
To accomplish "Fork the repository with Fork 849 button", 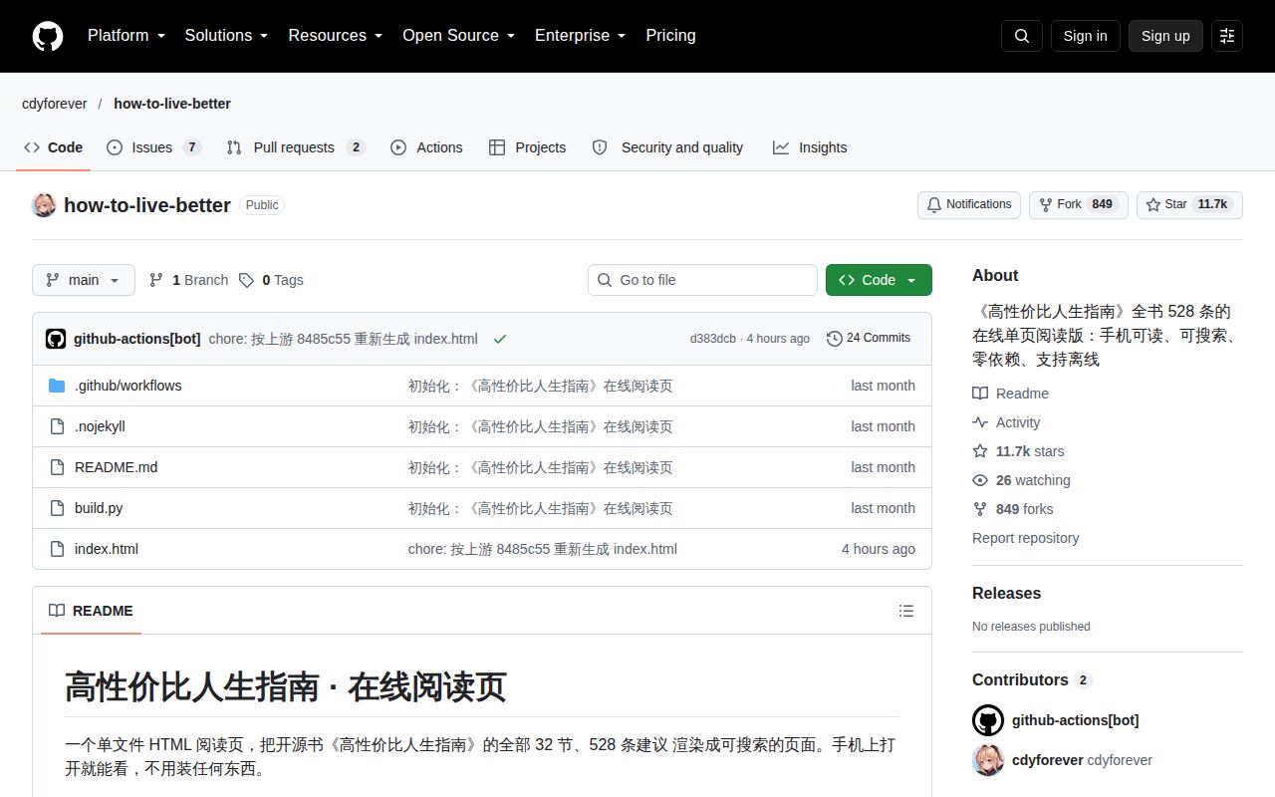I will pos(1079,204).
